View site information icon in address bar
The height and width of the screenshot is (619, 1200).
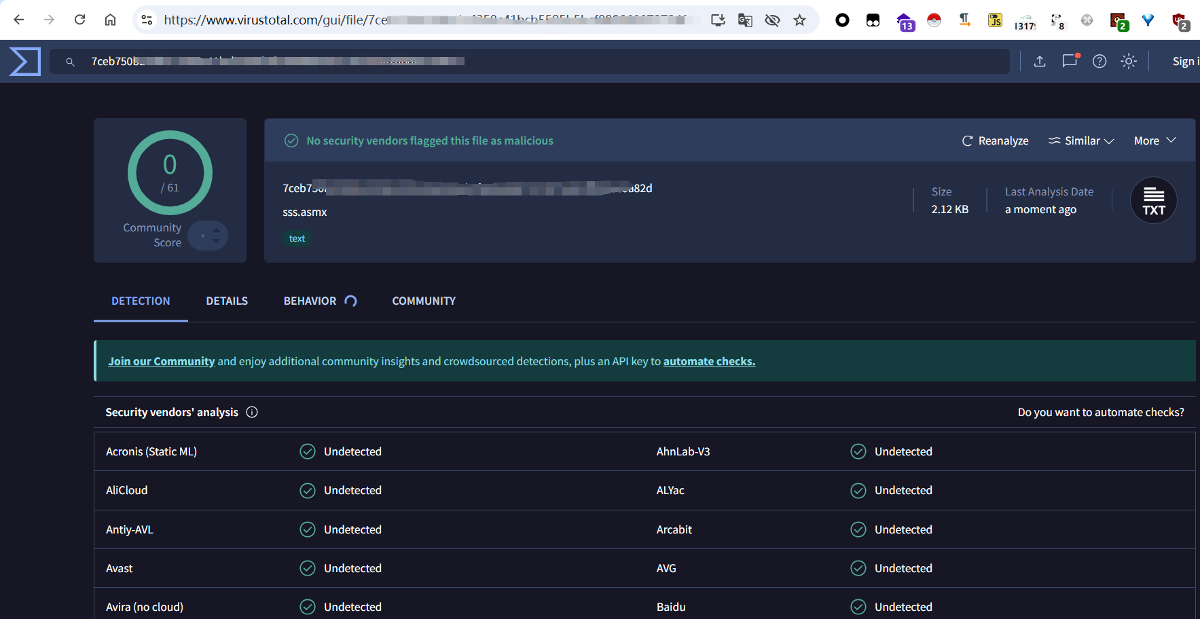147,20
